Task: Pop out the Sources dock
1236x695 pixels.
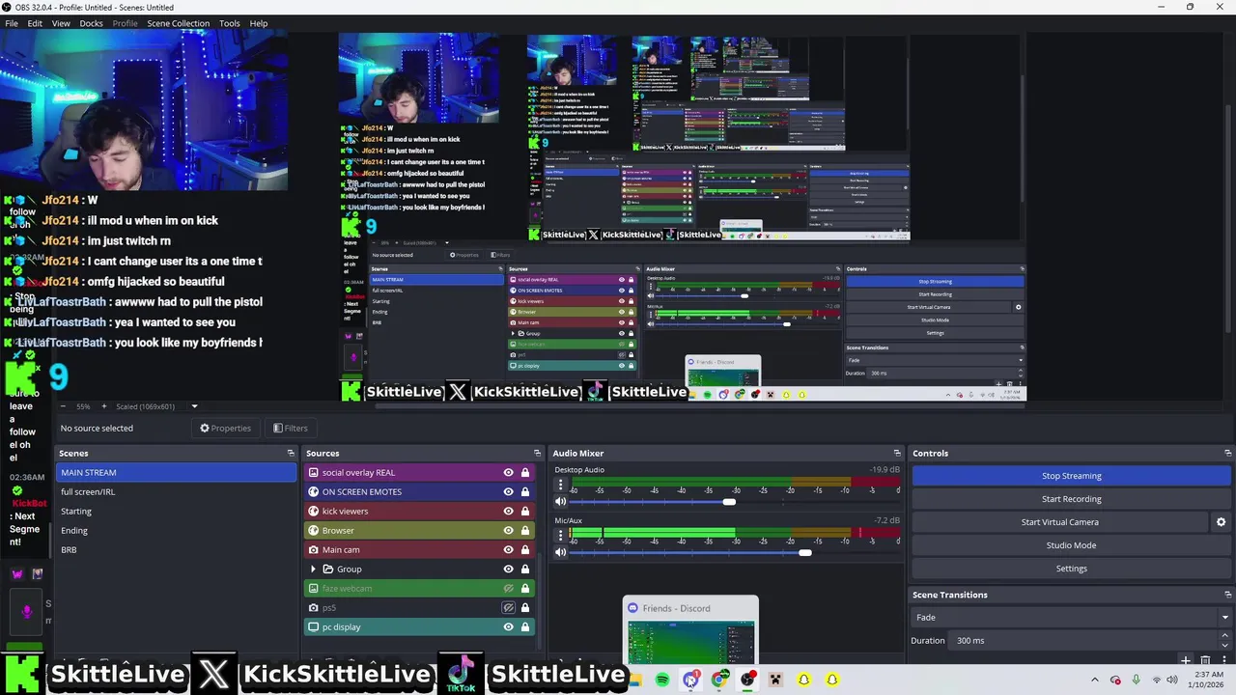Action: (537, 453)
